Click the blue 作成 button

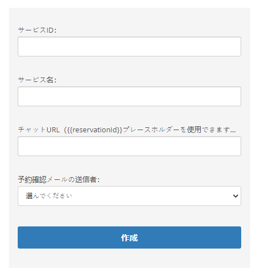click(x=129, y=237)
